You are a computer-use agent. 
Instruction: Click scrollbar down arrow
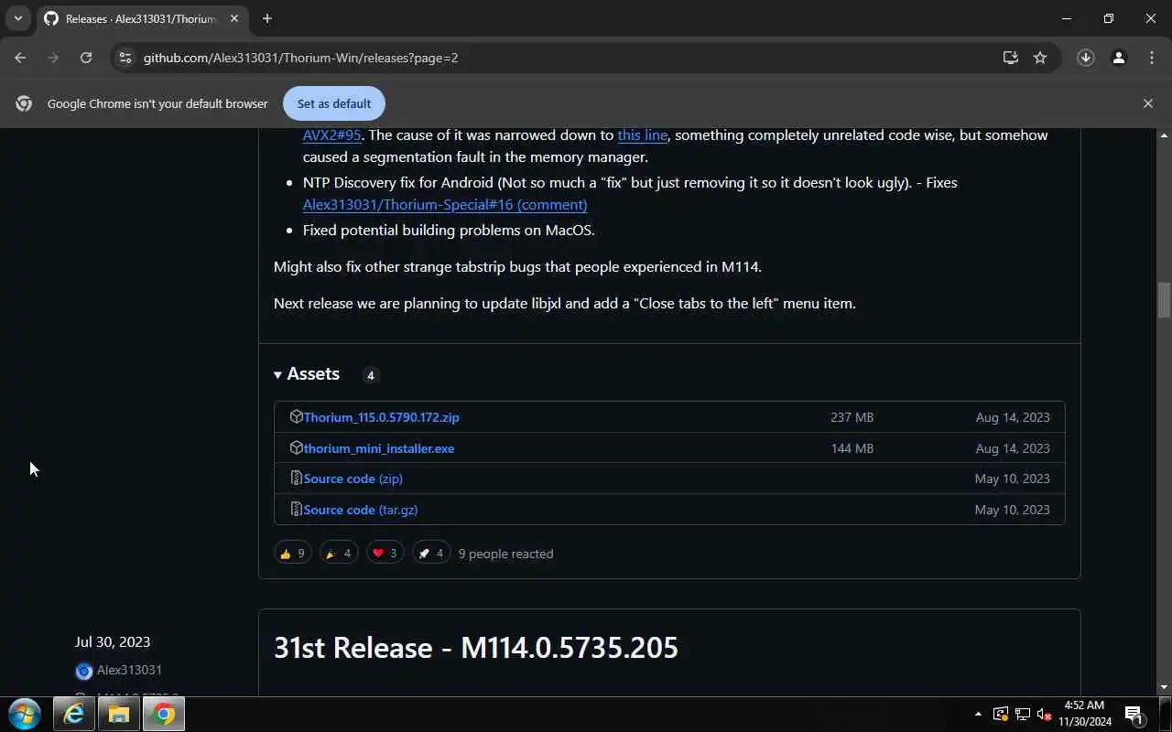point(1164,687)
